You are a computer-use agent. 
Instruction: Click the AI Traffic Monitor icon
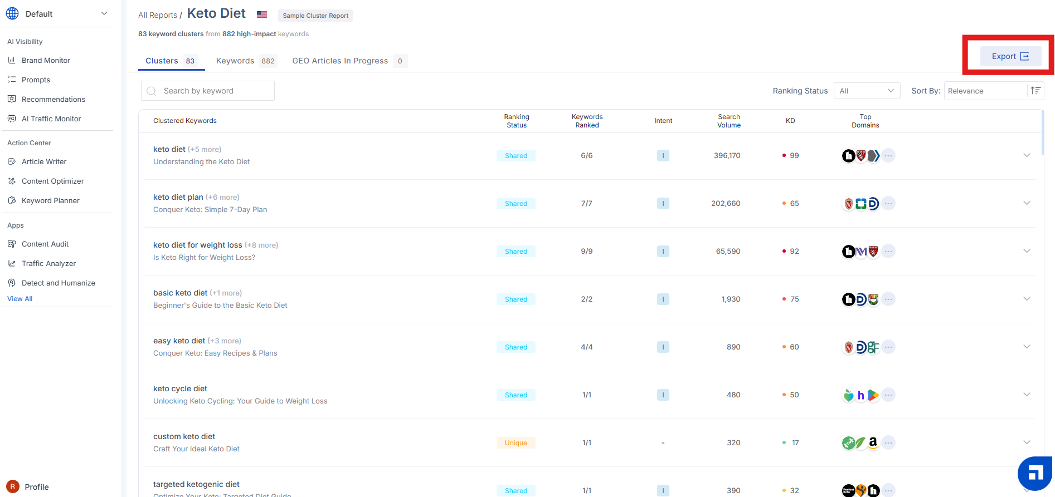click(12, 119)
